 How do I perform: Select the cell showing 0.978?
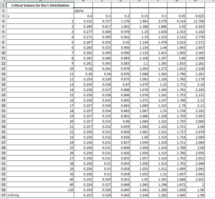(121, 32)
